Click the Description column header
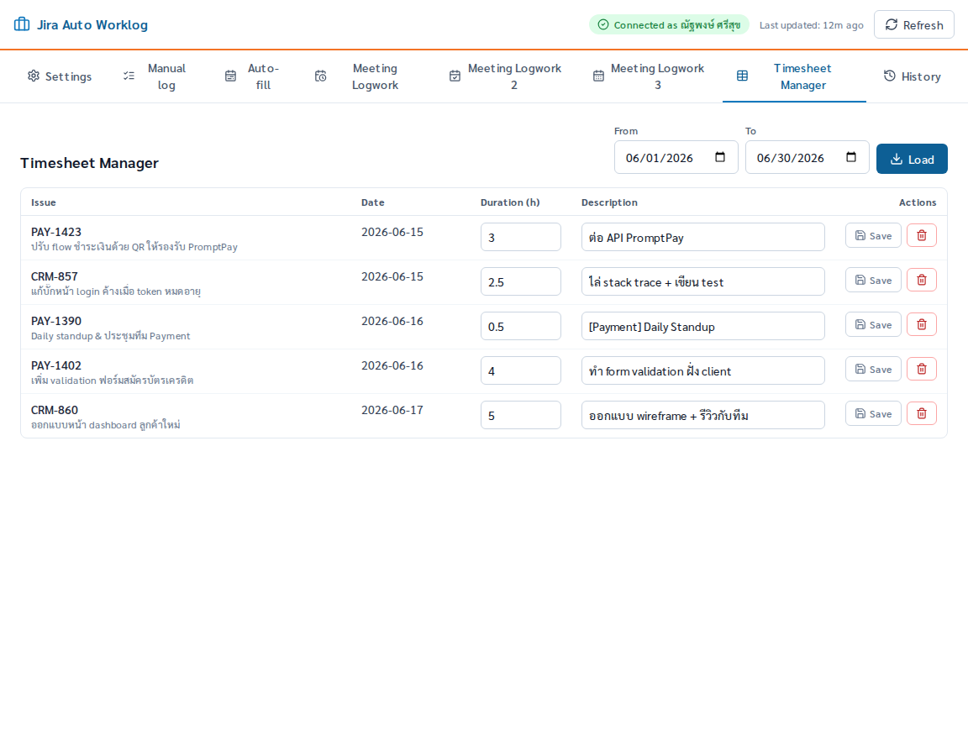Viewport: 968px width, 756px height. pos(609,202)
